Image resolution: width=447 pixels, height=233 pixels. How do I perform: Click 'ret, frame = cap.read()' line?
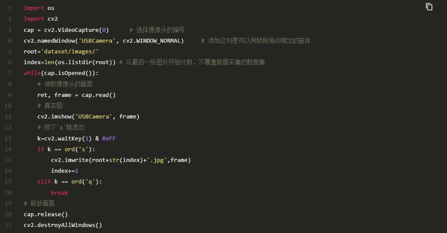(76, 95)
